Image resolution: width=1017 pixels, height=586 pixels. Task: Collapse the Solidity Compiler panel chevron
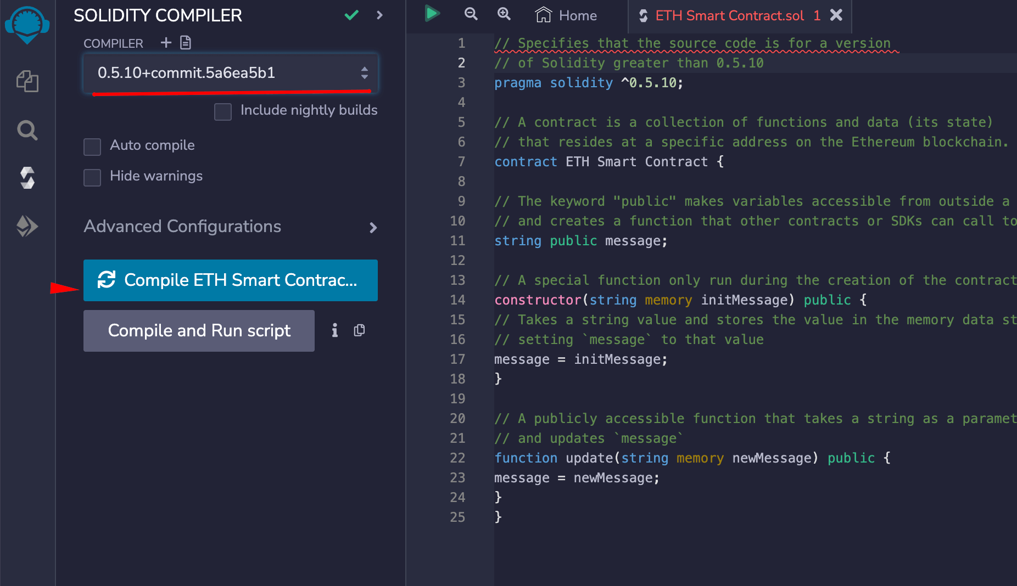379,15
